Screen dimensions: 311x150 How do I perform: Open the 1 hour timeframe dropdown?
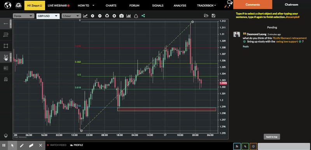click(x=71, y=16)
